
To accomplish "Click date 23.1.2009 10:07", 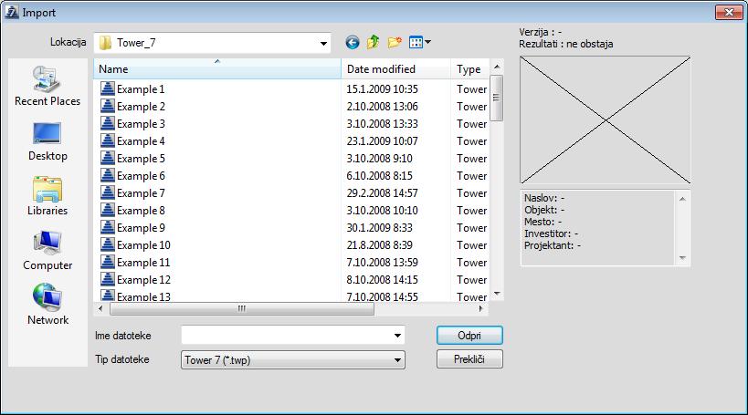I will tap(382, 141).
